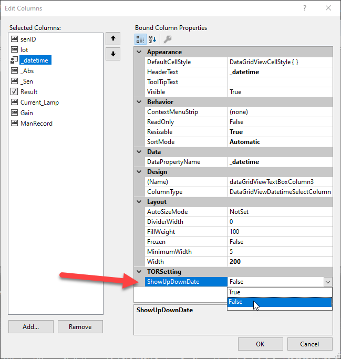Screen dimensions: 341x359
Task: Click the Current_Lamp column text icon
Action: click(14, 102)
